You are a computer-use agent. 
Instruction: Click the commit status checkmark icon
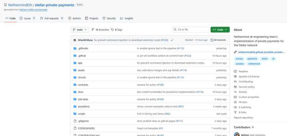tap(172, 40)
